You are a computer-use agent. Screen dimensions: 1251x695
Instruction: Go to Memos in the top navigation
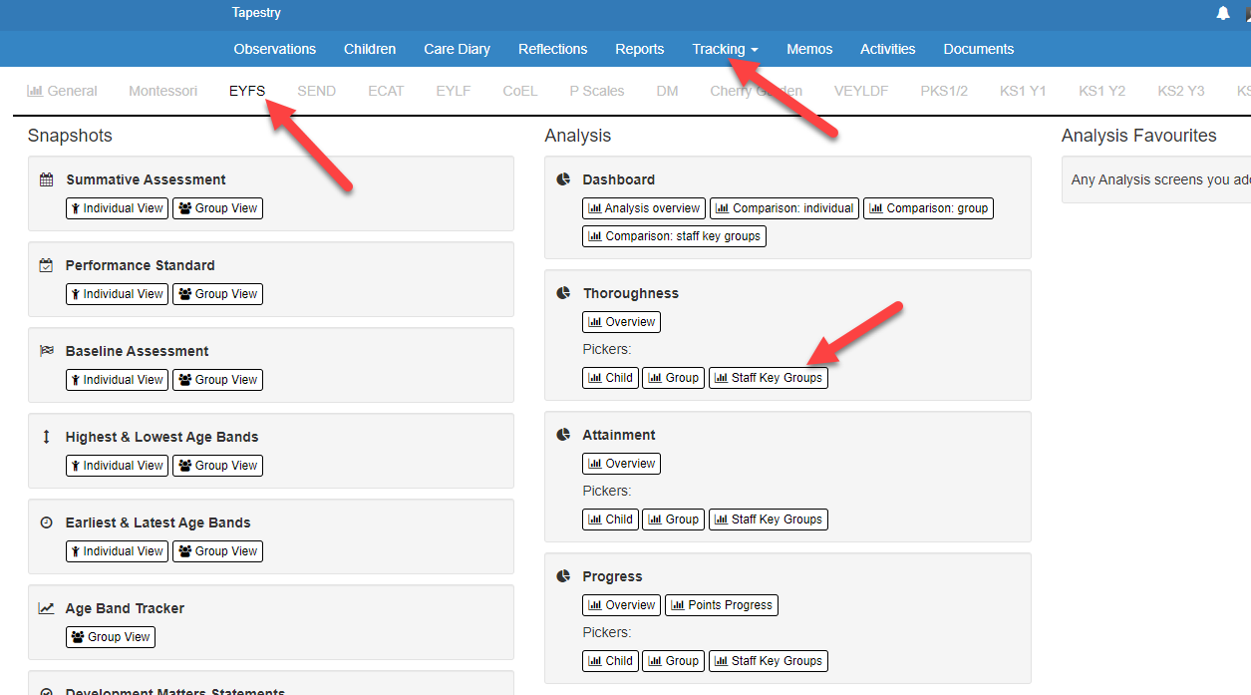(809, 49)
